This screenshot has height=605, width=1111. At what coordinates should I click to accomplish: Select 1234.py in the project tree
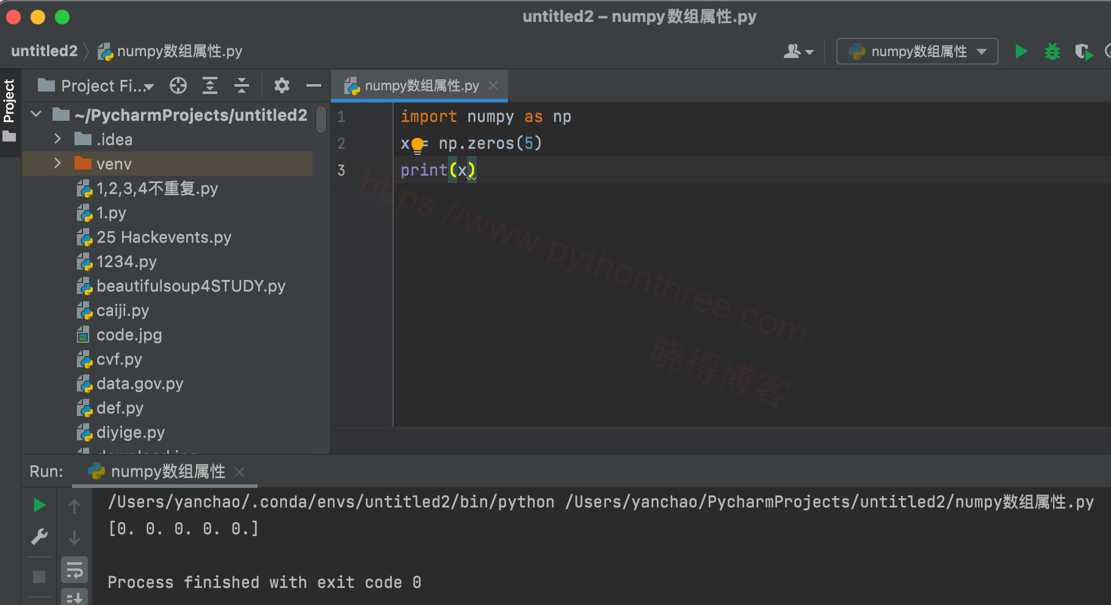(126, 262)
